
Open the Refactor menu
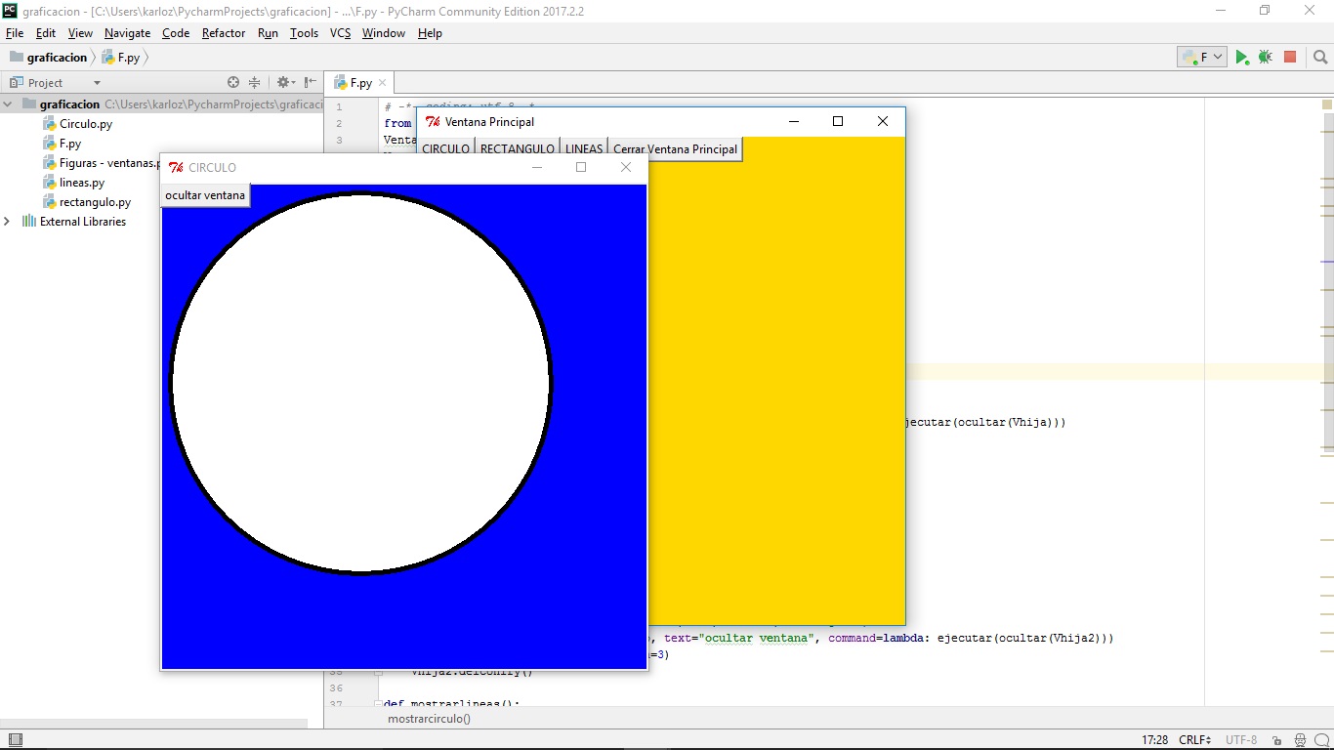224,32
